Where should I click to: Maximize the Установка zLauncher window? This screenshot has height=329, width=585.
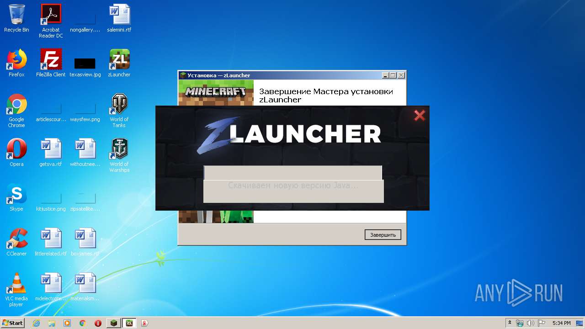coord(393,75)
